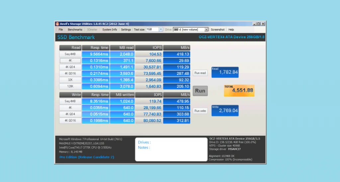
Task: Select the 4K QD16 read test button
Action: (x=70, y=73)
